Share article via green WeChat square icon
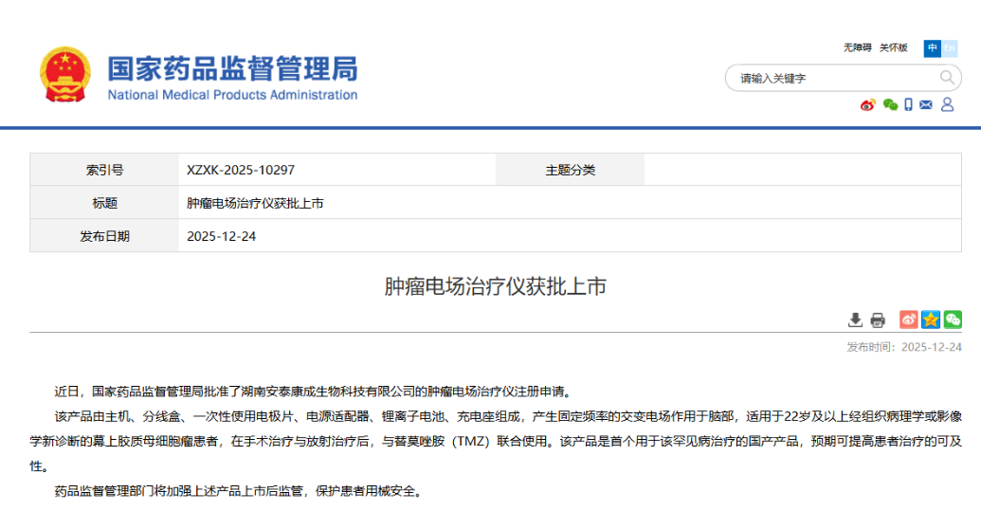This screenshot has width=981, height=529. point(953,319)
